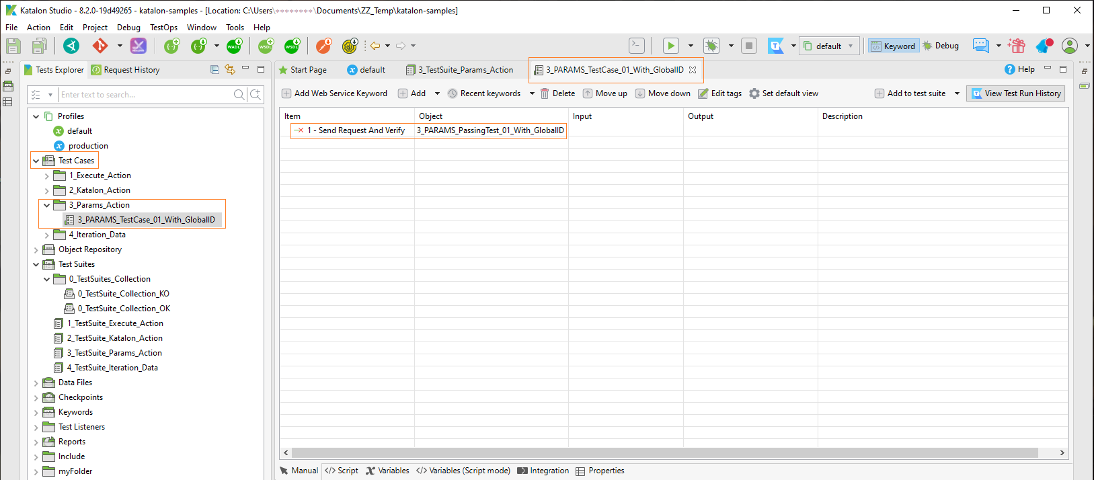Image resolution: width=1094 pixels, height=480 pixels.
Task: Click the View Test Run History button
Action: tap(1015, 93)
